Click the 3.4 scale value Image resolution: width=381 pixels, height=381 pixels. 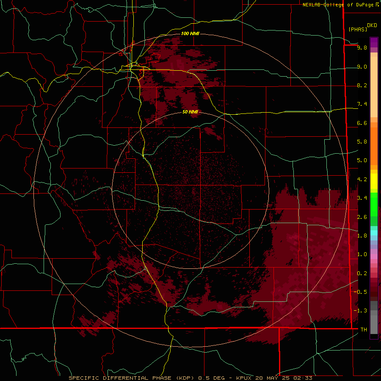pos(362,198)
